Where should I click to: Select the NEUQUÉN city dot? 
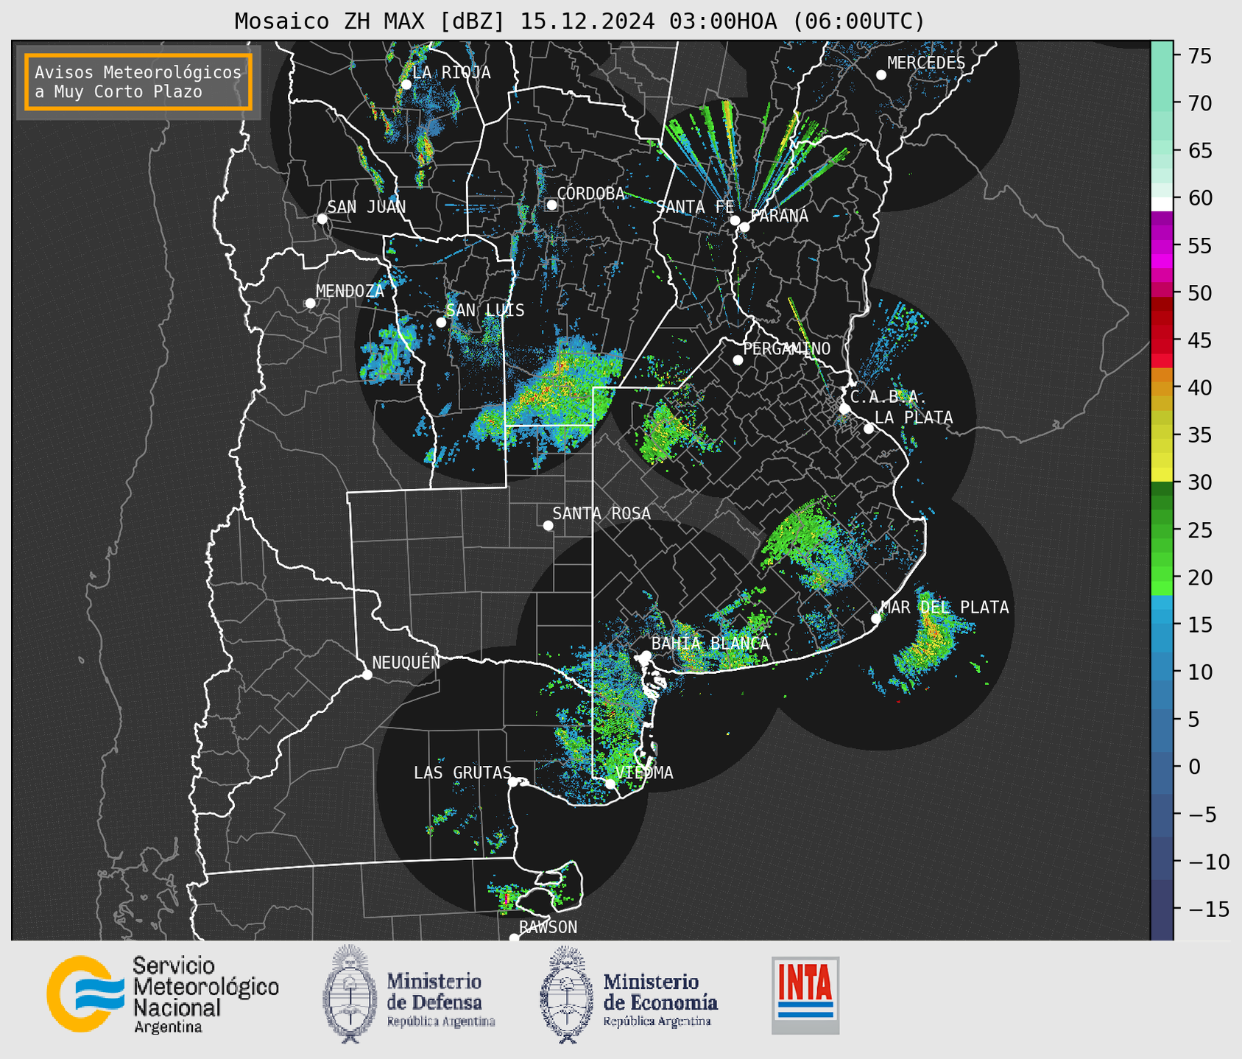367,675
